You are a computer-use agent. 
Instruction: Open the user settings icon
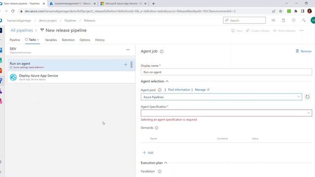[304, 20]
